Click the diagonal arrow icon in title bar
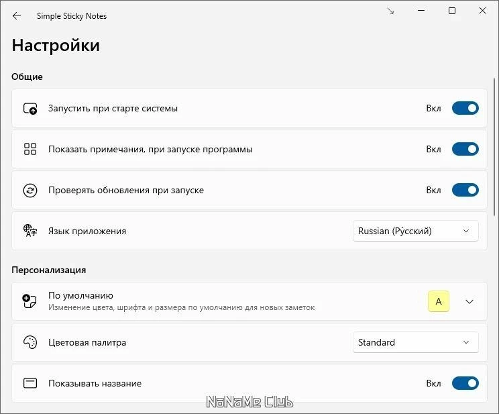 tap(390, 11)
